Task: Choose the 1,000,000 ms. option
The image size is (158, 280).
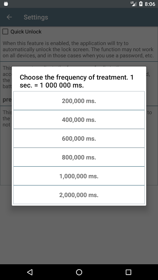Action: pyautogui.click(x=79, y=176)
